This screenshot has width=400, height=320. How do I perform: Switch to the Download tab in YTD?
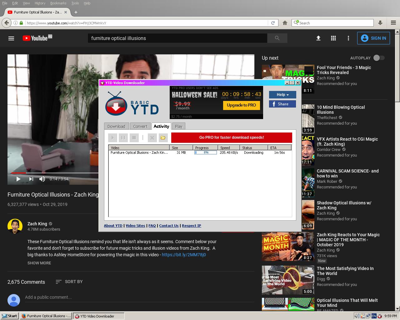point(116,126)
